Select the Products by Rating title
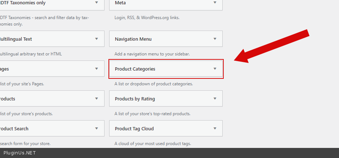 click(135, 99)
